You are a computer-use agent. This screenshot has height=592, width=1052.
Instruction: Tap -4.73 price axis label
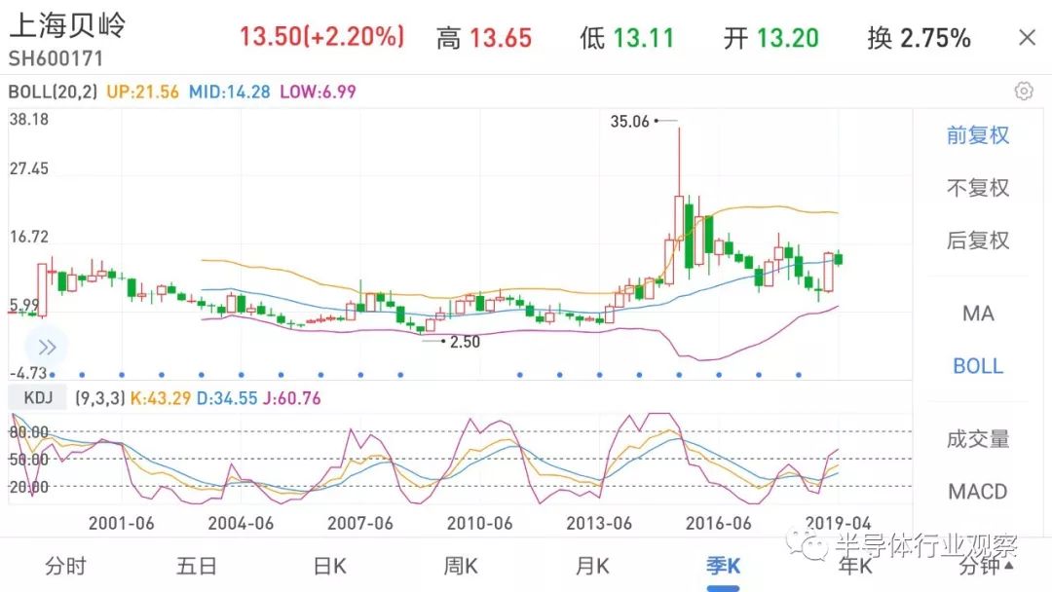click(28, 373)
